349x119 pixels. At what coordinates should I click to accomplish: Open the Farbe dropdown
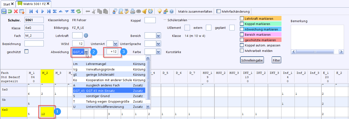[158, 52]
